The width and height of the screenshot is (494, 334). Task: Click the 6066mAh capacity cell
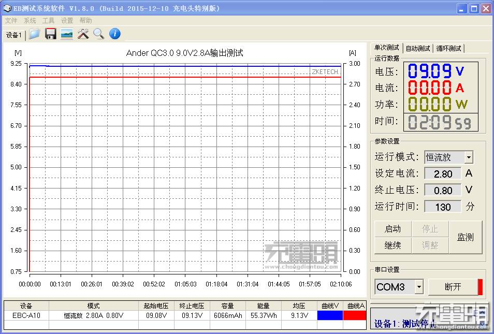coord(228,315)
